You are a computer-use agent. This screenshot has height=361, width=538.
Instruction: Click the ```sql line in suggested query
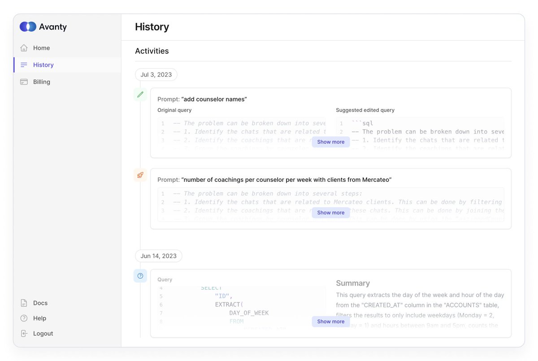pyautogui.click(x=362, y=124)
